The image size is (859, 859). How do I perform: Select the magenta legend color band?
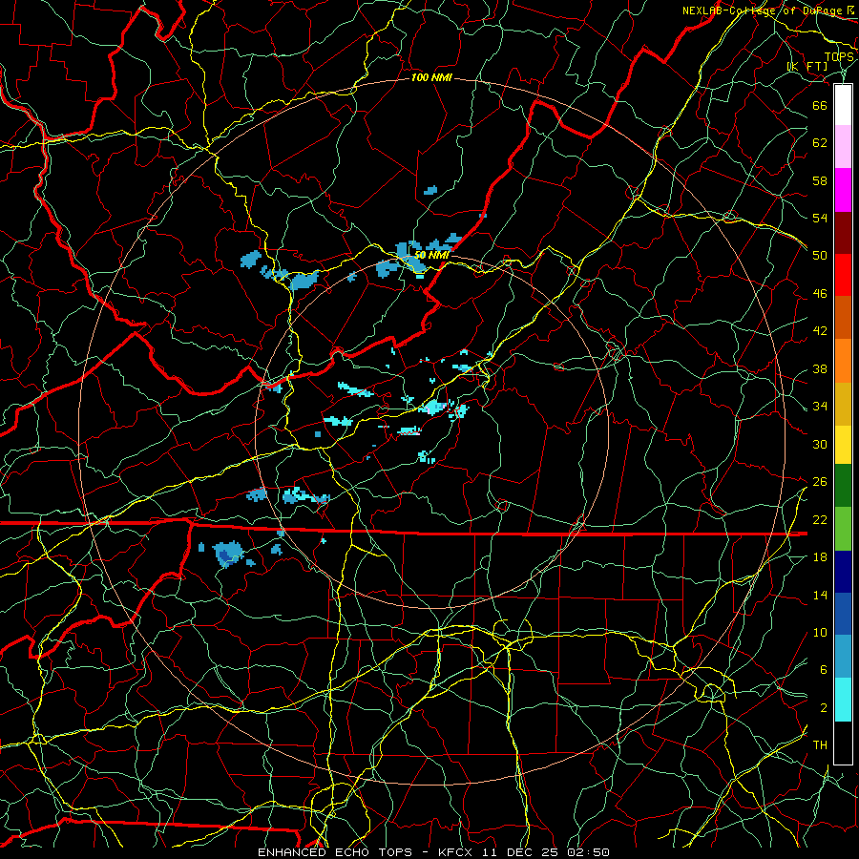pos(843,190)
